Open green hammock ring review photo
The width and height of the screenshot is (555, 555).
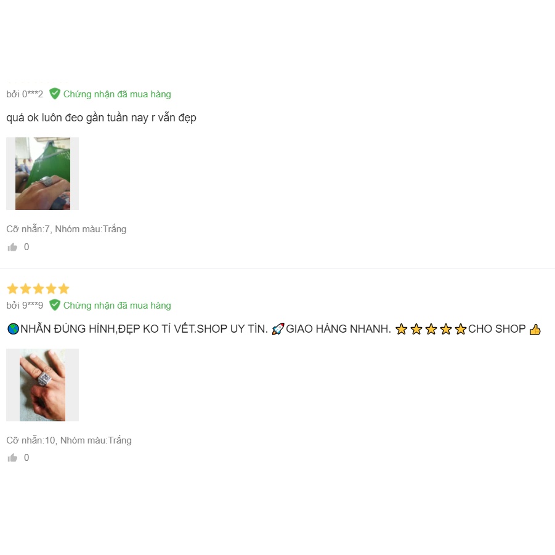(43, 174)
